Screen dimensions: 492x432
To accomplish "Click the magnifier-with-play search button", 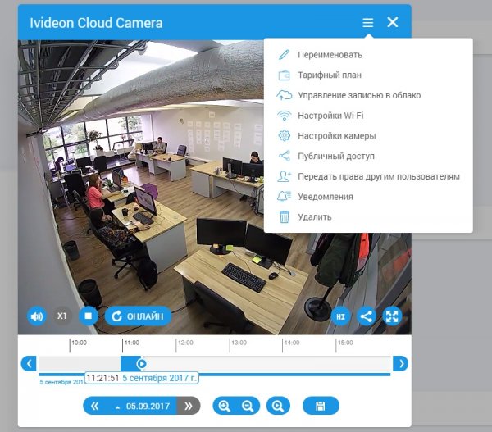I will click(x=278, y=406).
